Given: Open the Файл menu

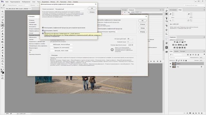Looking at the screenshot, I should click(7, 2).
